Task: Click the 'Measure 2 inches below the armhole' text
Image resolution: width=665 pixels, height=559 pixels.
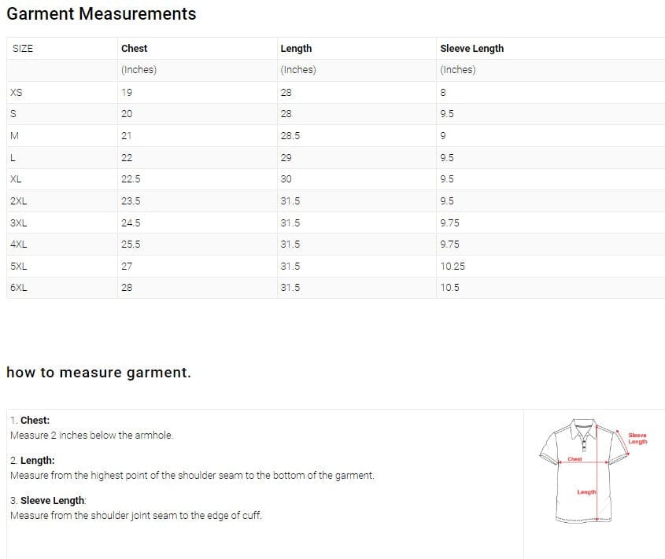Action: coord(92,436)
